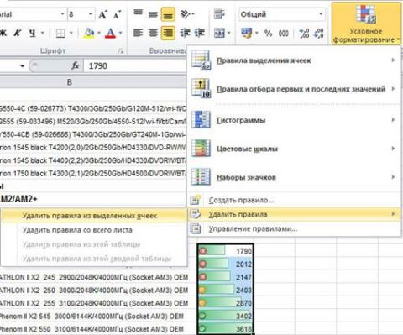Open font name dropdown arrow
Screen dimensions: 403x335
click(x=62, y=14)
